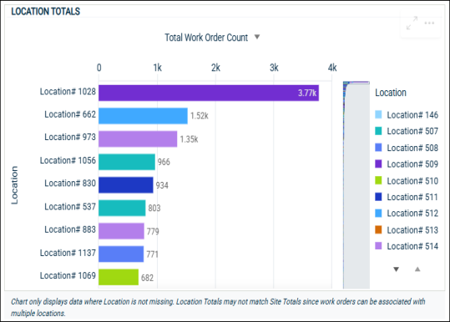Select the Location# 973 lavender bar
The height and width of the screenshot is (322, 450).
pos(138,139)
